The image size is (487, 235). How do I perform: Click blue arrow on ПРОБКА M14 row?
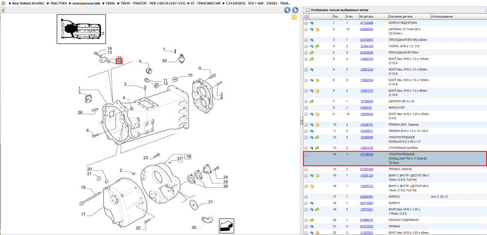[312, 131]
